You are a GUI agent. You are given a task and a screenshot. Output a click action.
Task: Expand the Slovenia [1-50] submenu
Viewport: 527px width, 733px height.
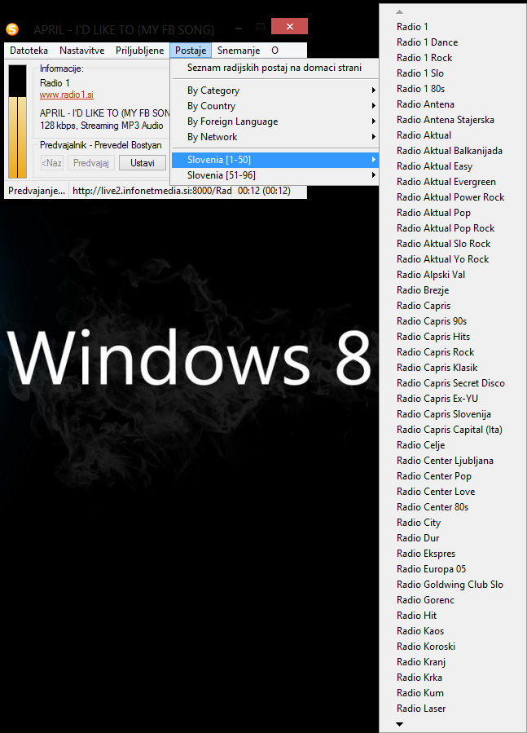click(x=274, y=160)
